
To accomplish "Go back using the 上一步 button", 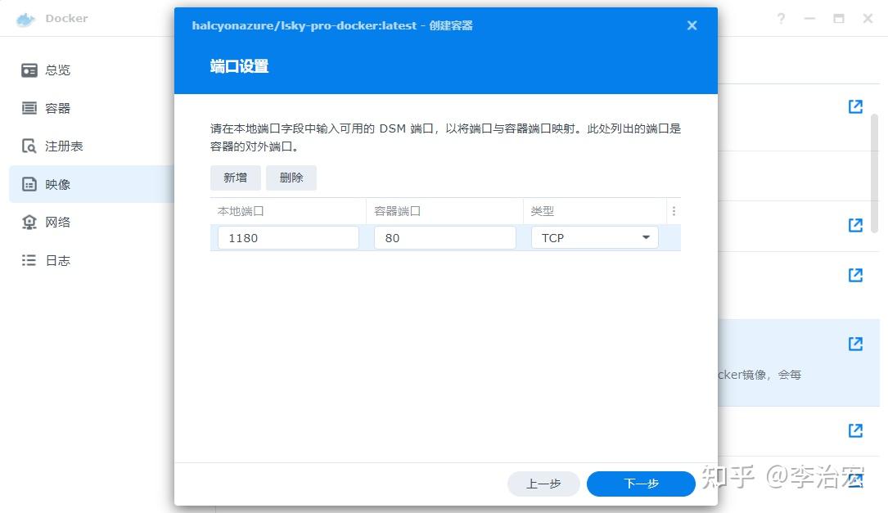I will (x=543, y=484).
